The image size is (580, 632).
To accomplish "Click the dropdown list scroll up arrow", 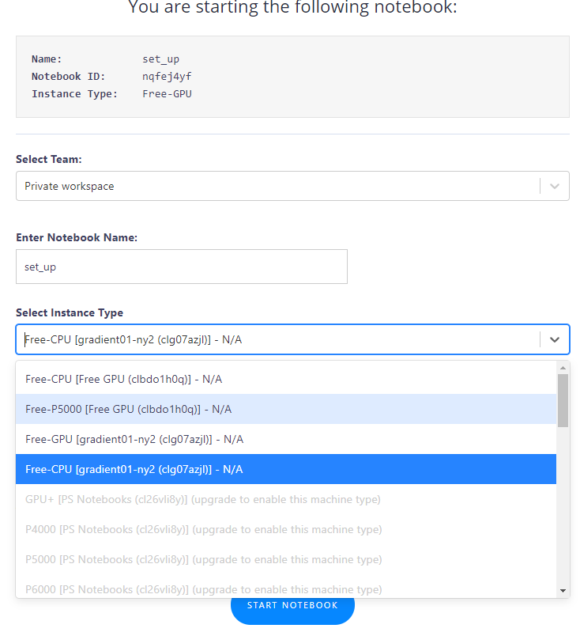I will (x=563, y=368).
